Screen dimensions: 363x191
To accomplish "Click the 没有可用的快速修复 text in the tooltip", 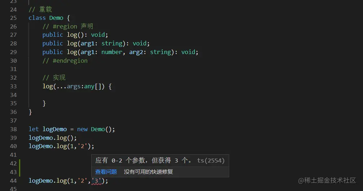I will [x=148, y=172].
